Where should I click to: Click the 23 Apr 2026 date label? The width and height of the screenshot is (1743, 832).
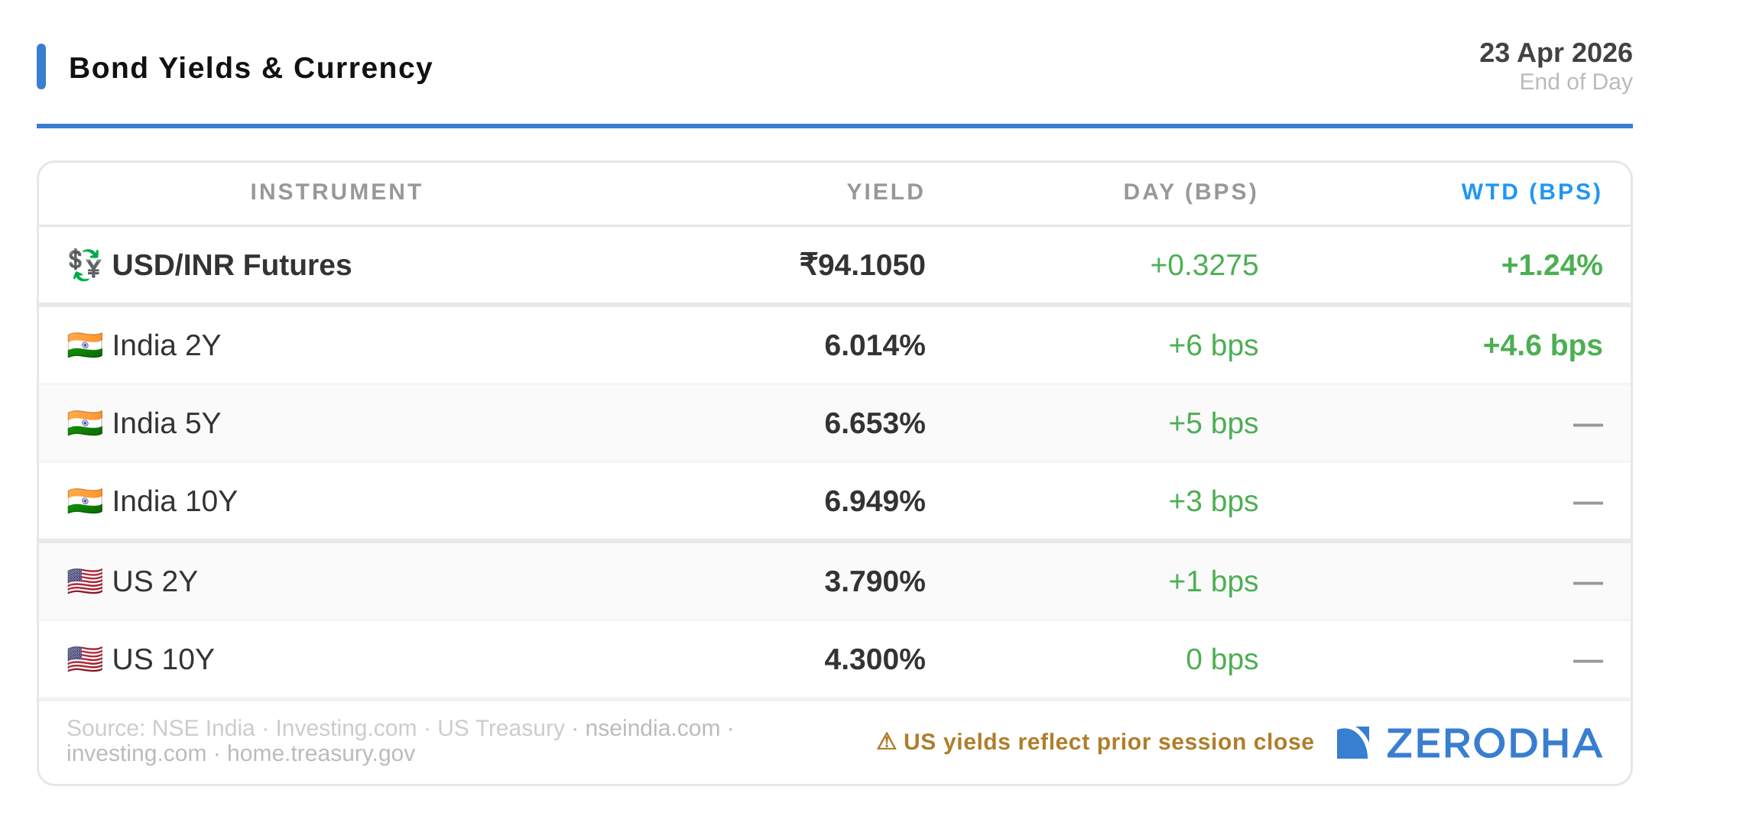click(1555, 53)
